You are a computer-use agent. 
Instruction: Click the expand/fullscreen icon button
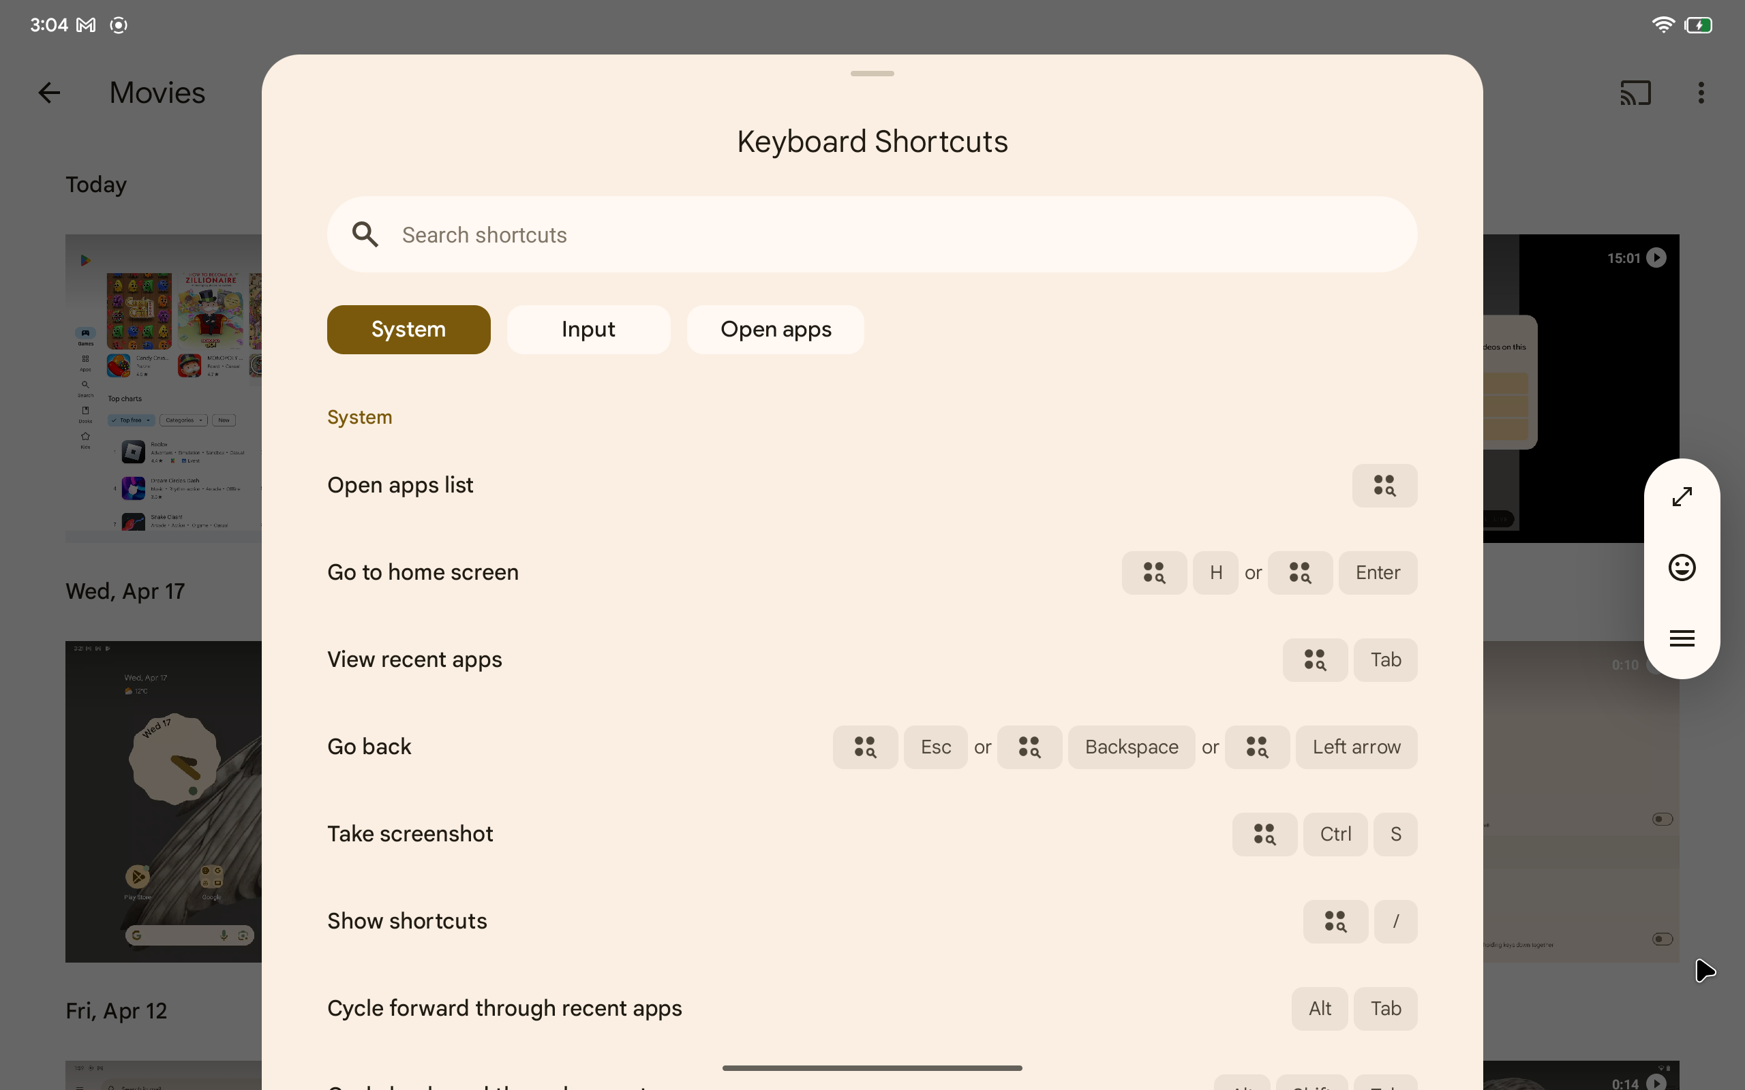[x=1681, y=496]
